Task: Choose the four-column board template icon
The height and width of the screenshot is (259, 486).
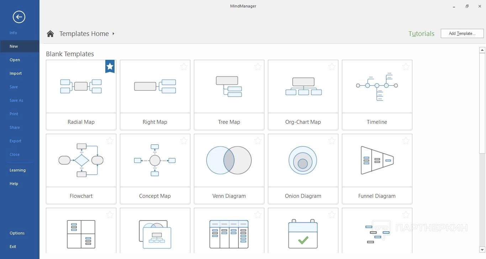Action: click(x=229, y=234)
